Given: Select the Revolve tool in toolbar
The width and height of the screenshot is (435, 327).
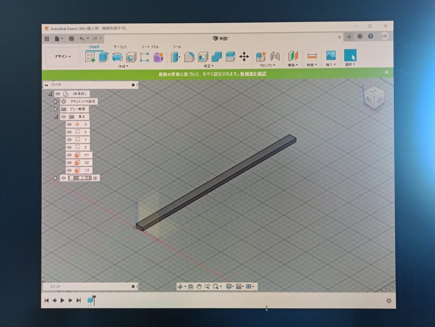Looking at the screenshot, I should point(117,57).
